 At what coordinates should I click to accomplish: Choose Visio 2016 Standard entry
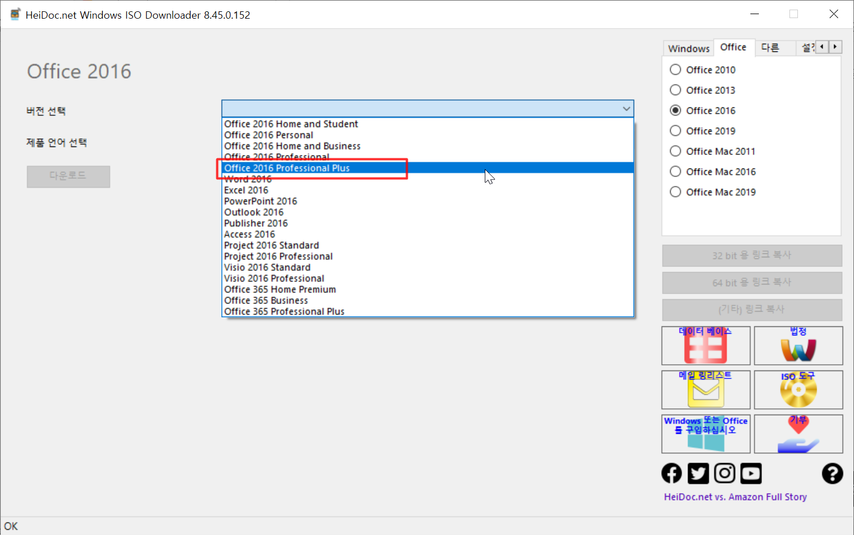tap(428, 267)
